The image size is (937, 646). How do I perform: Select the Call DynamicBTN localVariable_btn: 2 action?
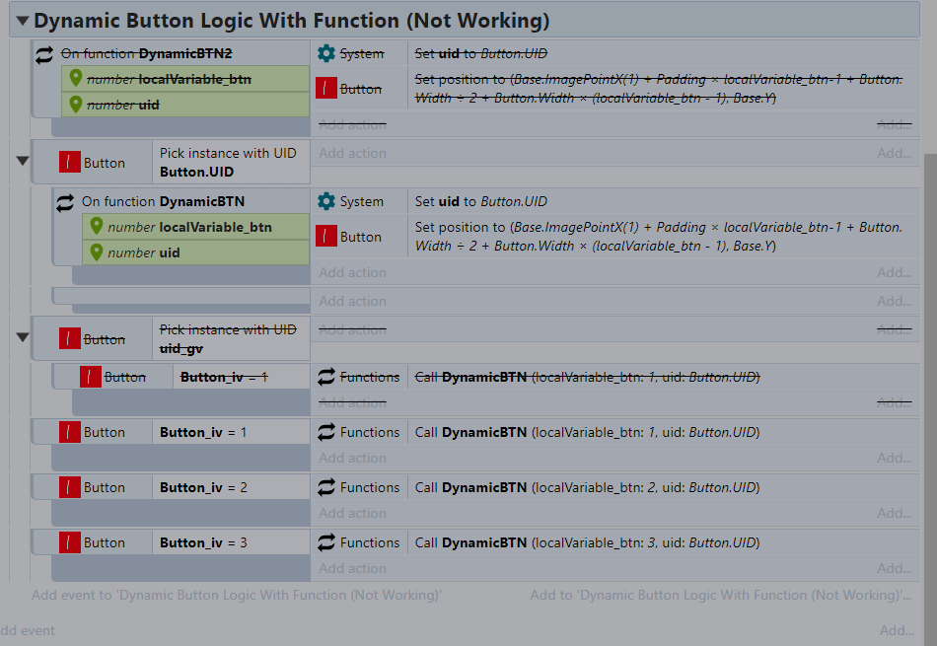point(588,487)
